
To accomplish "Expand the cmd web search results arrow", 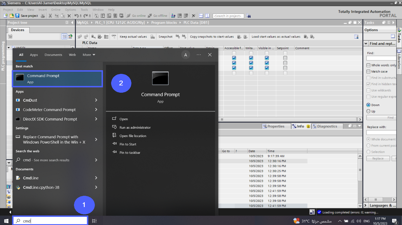I will (x=96, y=160).
